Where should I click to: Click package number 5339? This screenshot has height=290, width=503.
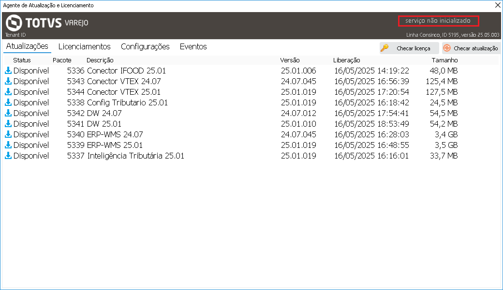coord(76,145)
